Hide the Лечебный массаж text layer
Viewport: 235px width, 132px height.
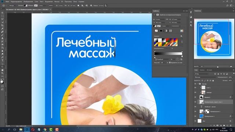[195, 107]
